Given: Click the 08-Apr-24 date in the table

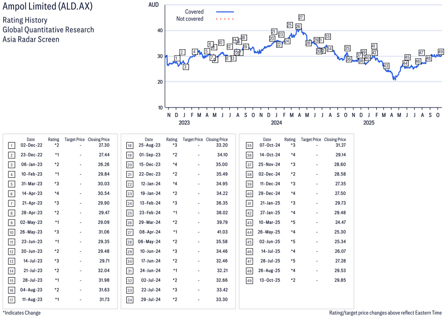Looking at the screenshot, I should click(x=149, y=232).
